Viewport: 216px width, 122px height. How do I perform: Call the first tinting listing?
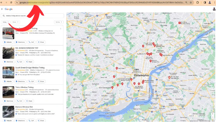coord(31,42)
